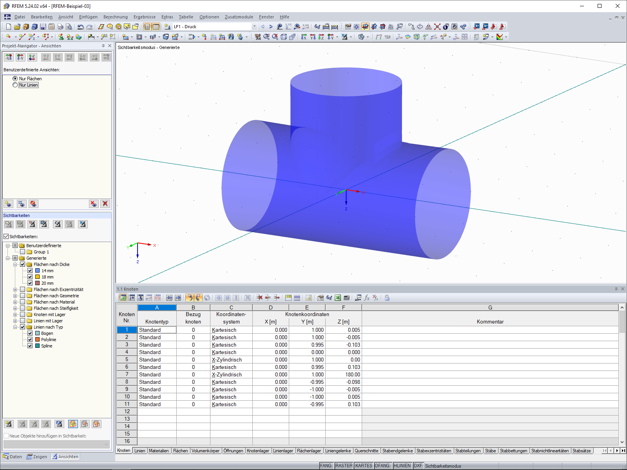Viewport: 627px width, 470px height.
Task: Toggle HLINIEN in the status bar
Action: click(x=402, y=466)
